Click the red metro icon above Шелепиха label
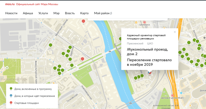Image resolution: width=206 pixels, height=109 pixels. [144, 22]
